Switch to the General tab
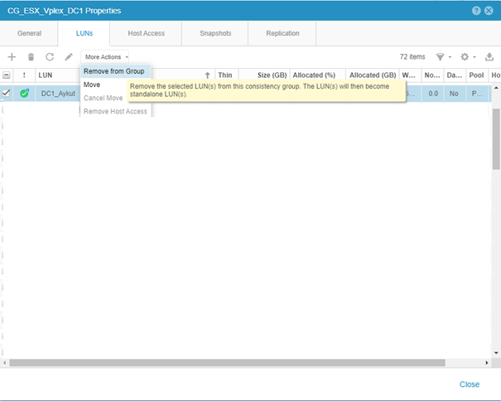 coord(29,33)
